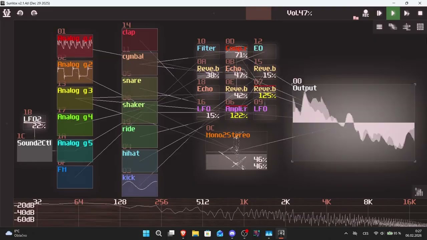Open Microsoft Store from the taskbar
Viewport: 427px width, 240px height.
(x=207, y=233)
